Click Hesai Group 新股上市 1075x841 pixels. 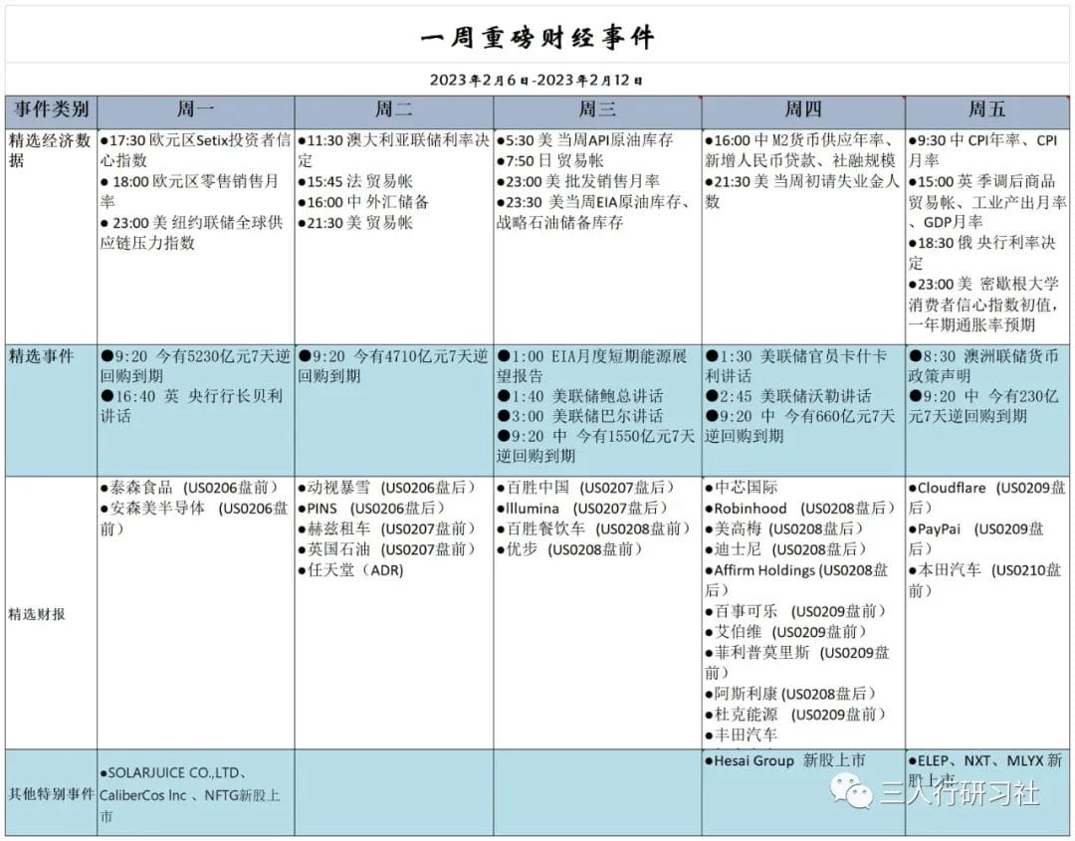785,760
